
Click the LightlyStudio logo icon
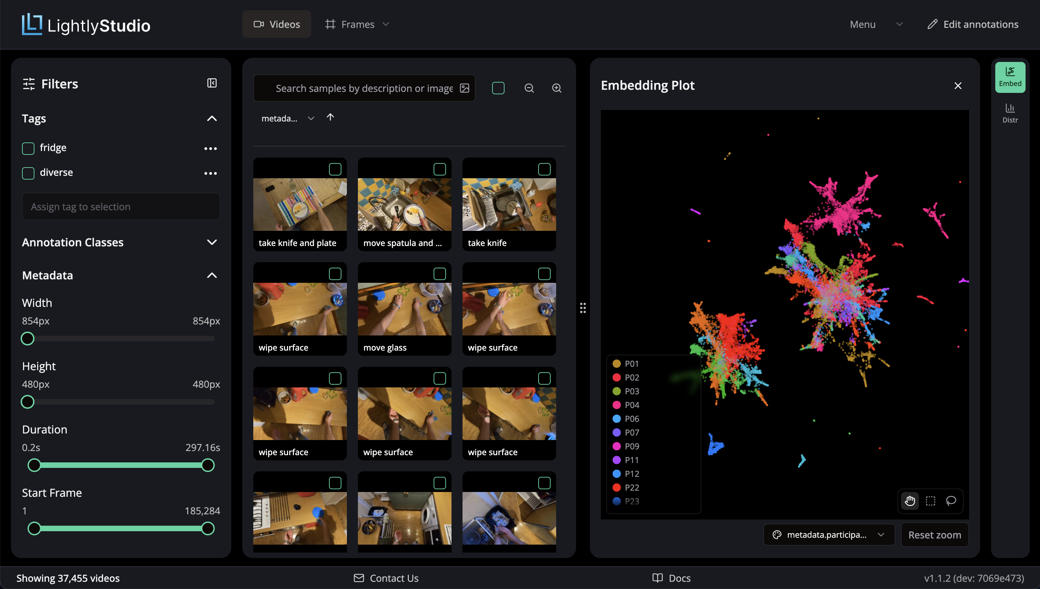click(32, 24)
